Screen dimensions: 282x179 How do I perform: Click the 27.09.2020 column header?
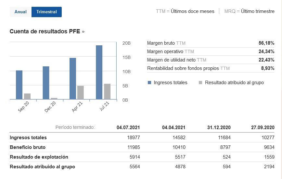click(263, 128)
